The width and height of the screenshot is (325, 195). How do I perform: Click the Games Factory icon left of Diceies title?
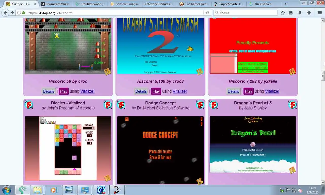[29, 105]
